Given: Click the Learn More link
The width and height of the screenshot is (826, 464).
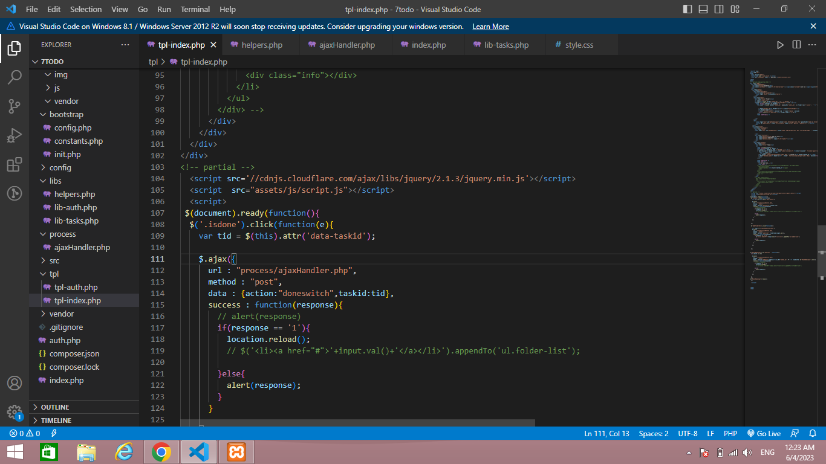Looking at the screenshot, I should [490, 27].
